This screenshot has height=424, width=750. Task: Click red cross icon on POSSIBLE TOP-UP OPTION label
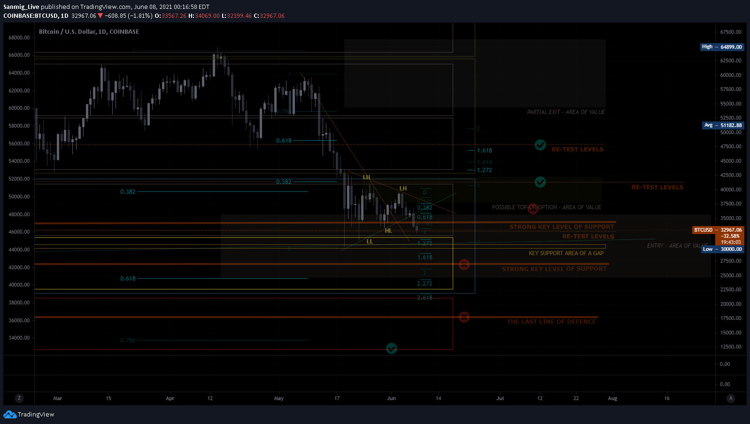tap(533, 209)
